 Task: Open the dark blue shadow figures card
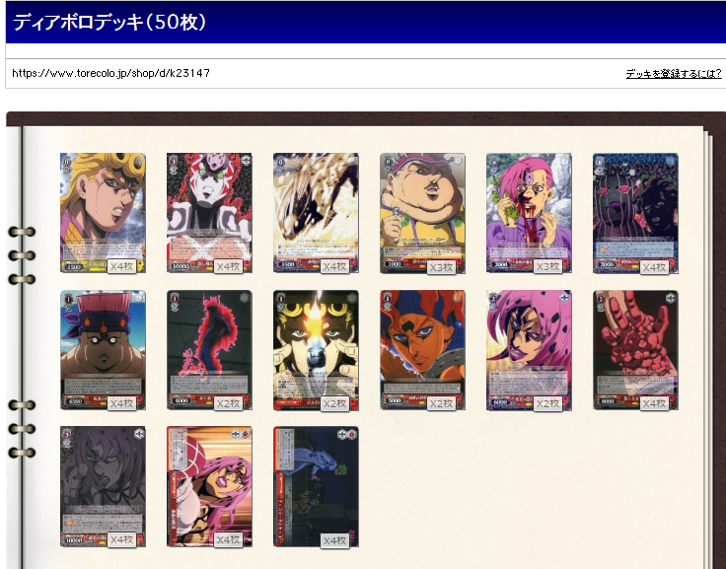click(635, 213)
